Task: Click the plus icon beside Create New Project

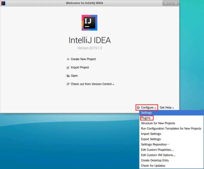Action: pyautogui.click(x=68, y=59)
